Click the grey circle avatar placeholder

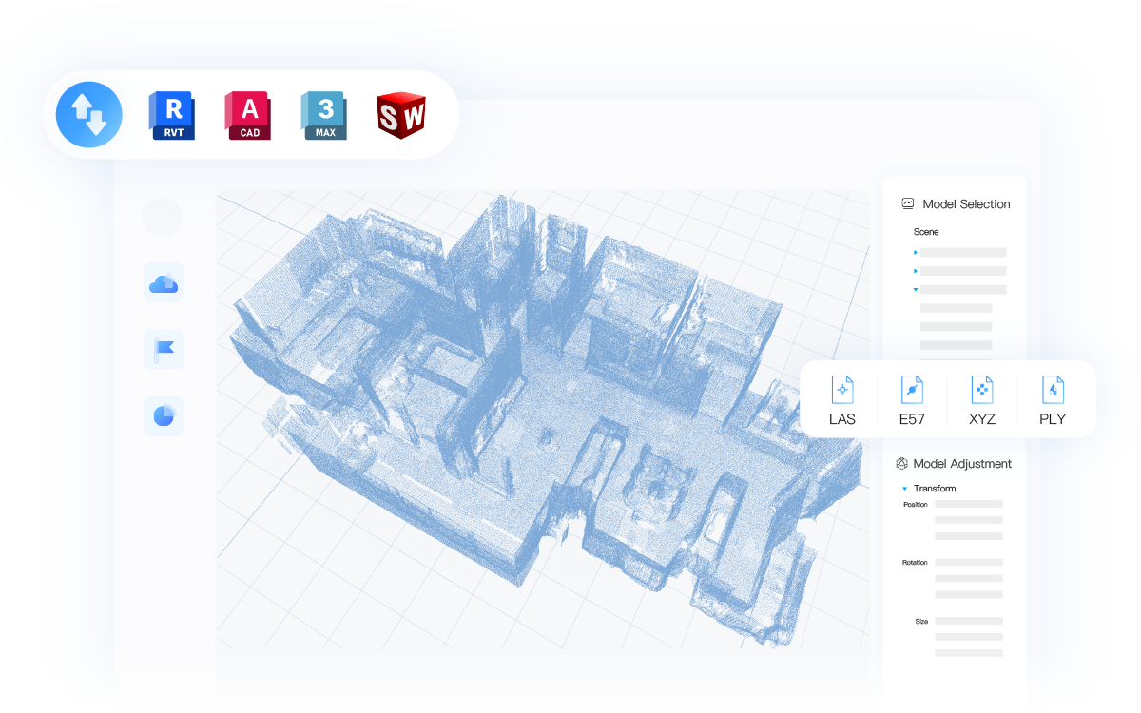tap(162, 218)
